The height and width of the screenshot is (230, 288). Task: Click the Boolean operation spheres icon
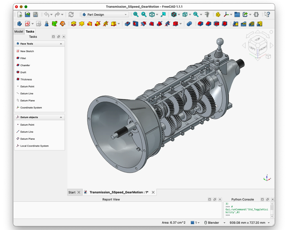[190, 24]
